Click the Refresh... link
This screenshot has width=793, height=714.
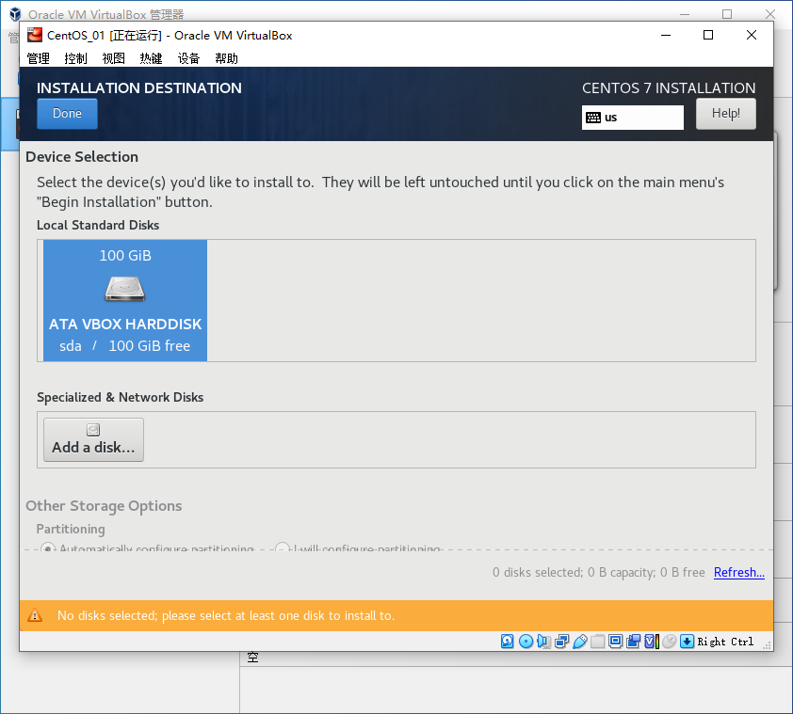[739, 573]
